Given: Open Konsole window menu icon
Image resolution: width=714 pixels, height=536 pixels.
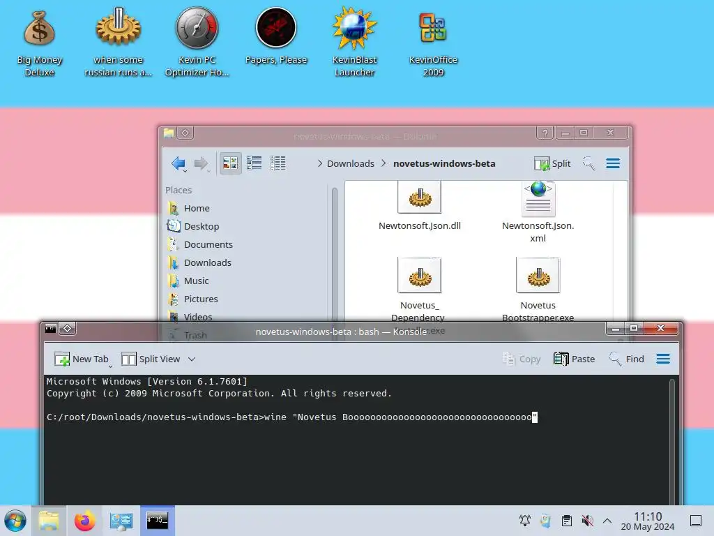Looking at the screenshot, I should pos(50,328).
